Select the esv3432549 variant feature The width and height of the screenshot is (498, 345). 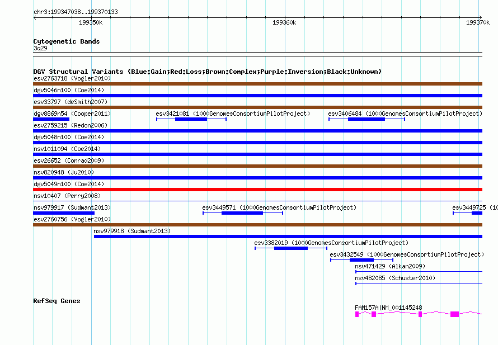(x=361, y=260)
